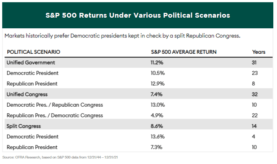Click the 13.0% return value
The height and width of the screenshot is (164, 277).
[x=157, y=105]
